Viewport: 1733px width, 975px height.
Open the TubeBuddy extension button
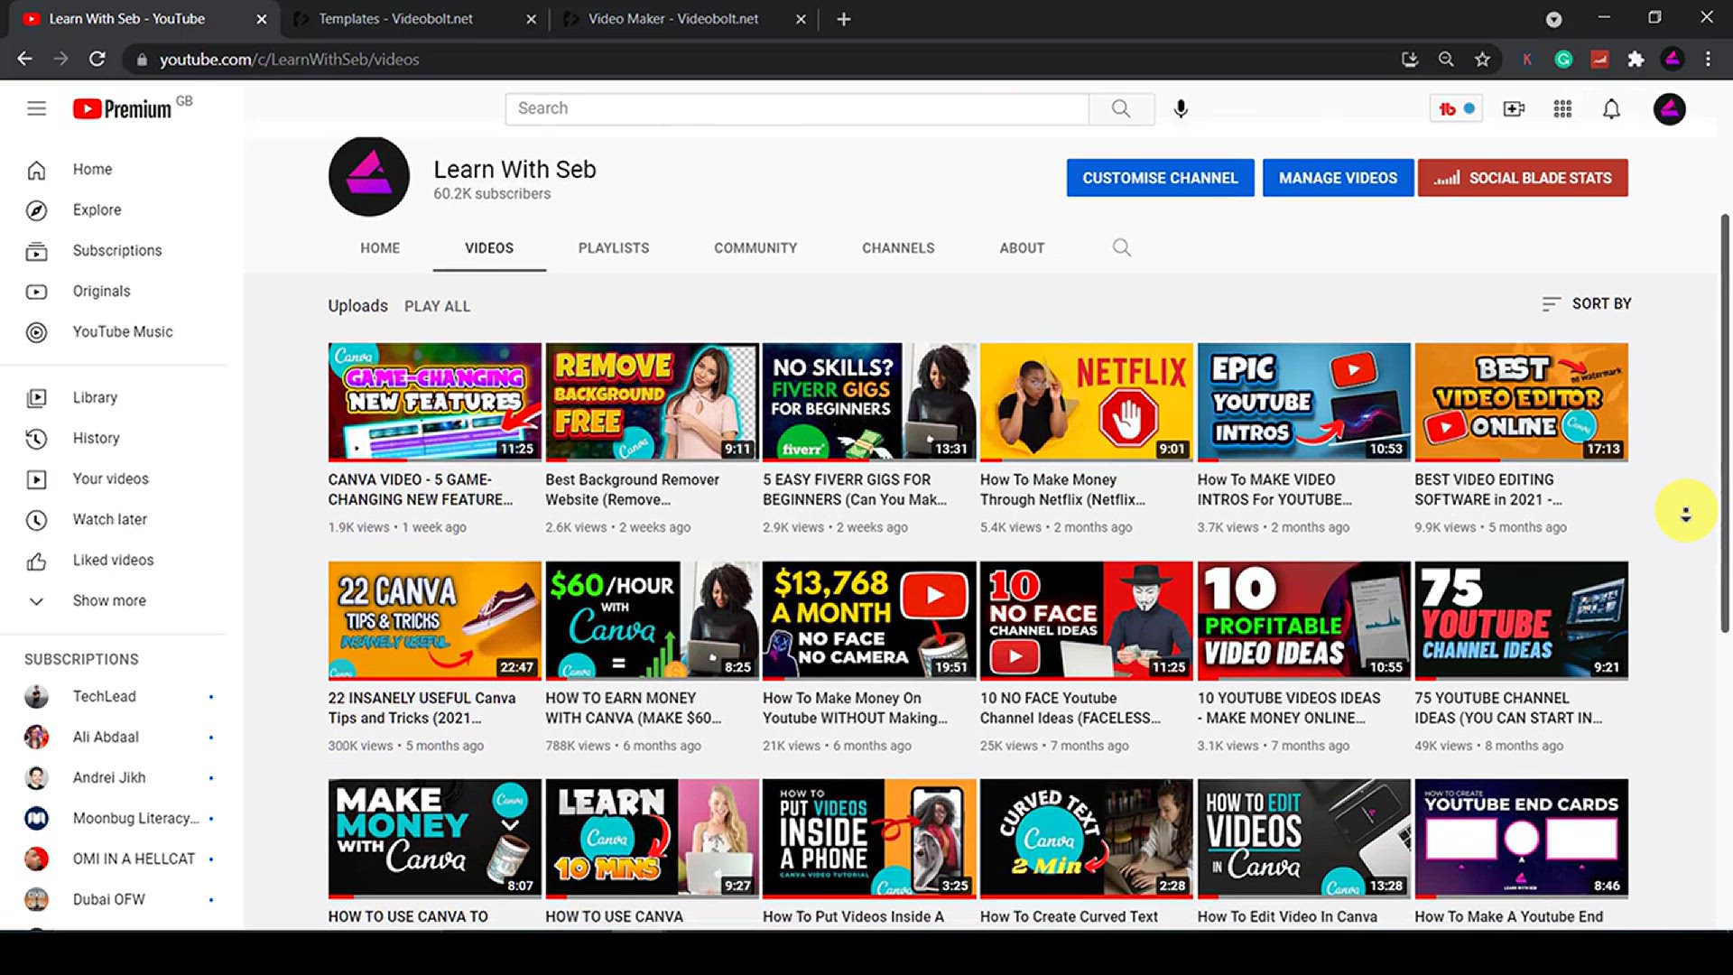point(1456,108)
